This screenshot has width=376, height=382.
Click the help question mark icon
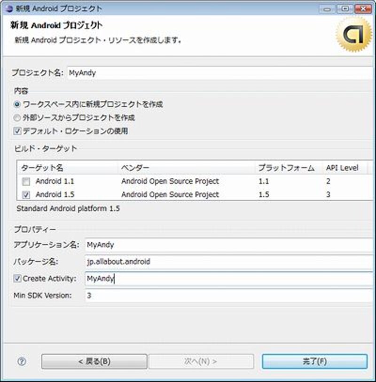pyautogui.click(x=22, y=361)
